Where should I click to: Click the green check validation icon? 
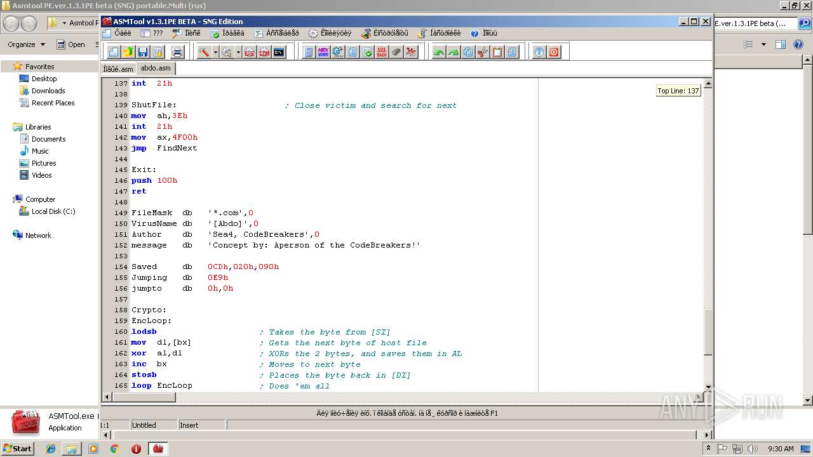pyautogui.click(x=367, y=52)
